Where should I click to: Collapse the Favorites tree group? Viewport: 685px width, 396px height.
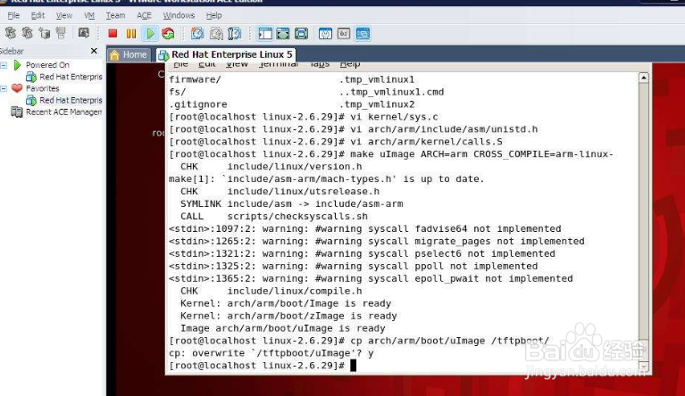tap(4, 88)
